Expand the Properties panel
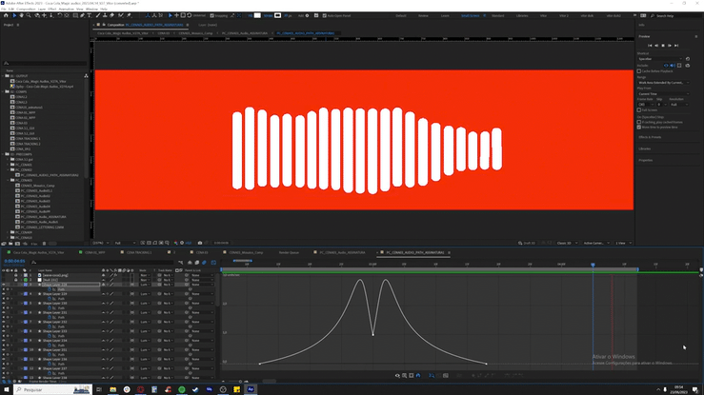 point(645,160)
